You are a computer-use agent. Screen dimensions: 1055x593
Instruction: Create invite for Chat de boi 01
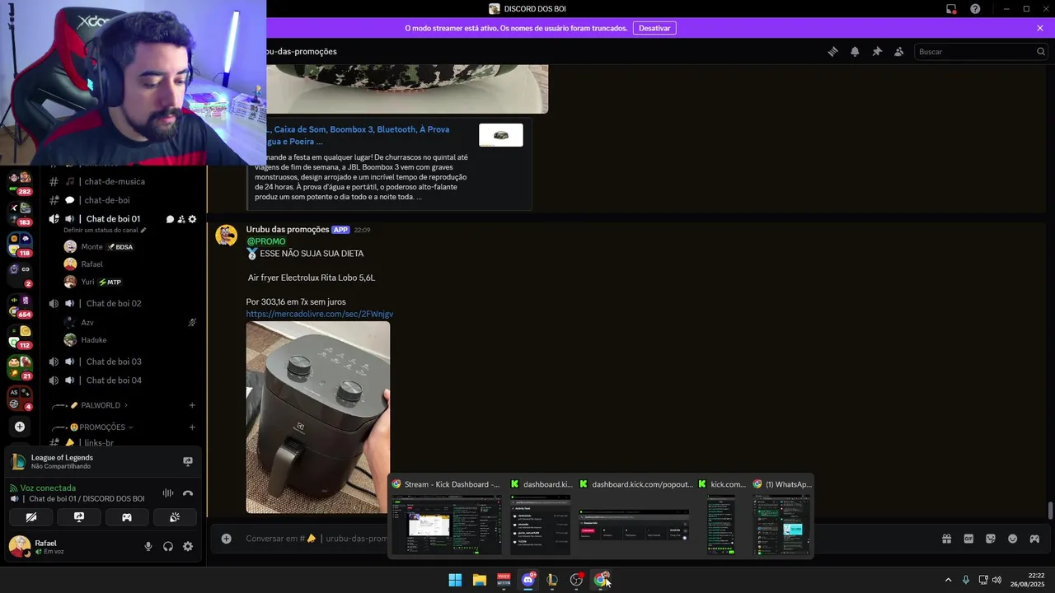pos(181,219)
